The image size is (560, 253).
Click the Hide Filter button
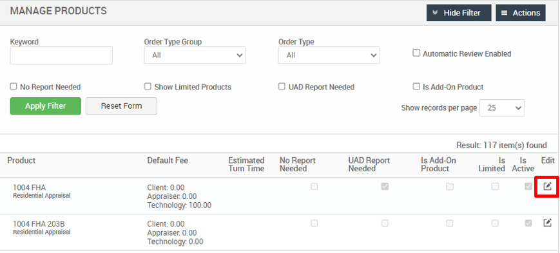459,13
